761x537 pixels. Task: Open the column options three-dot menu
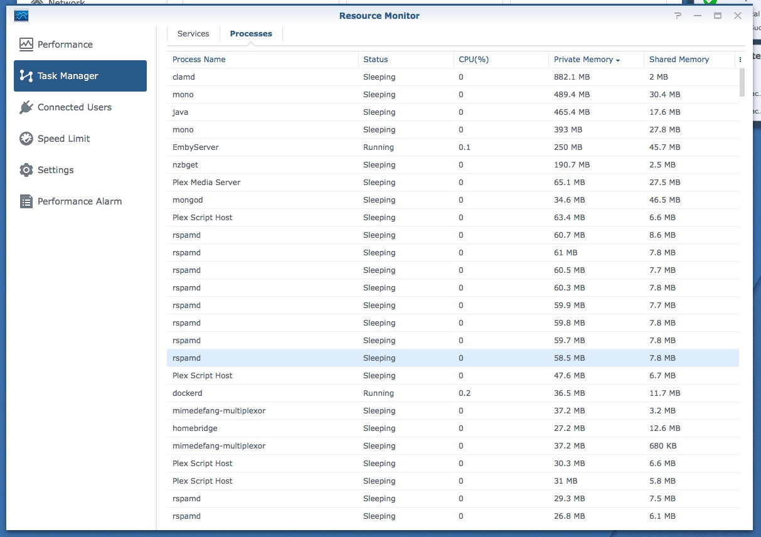point(740,60)
